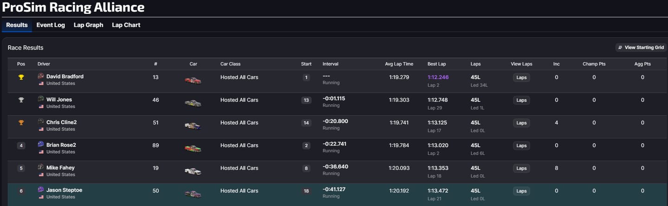This screenshot has width=668, height=206.
Task: Click David Bradford's gold trophy icon
Action: (x=21, y=78)
